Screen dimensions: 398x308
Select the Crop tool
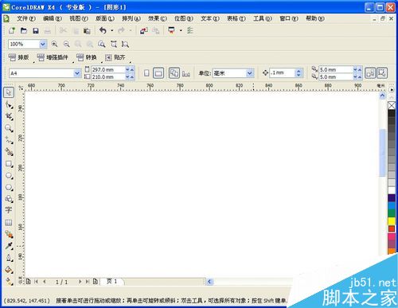(x=9, y=116)
